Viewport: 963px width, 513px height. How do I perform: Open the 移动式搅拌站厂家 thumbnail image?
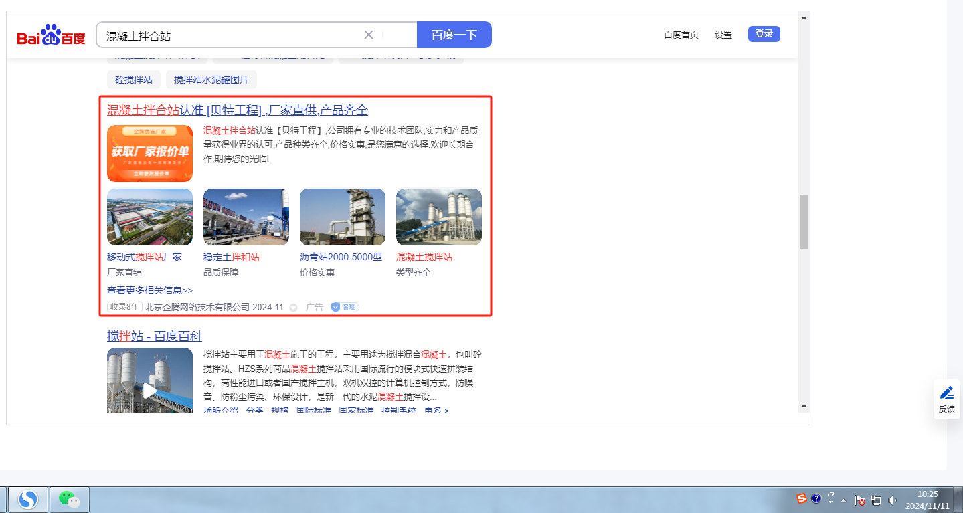pyautogui.click(x=150, y=217)
